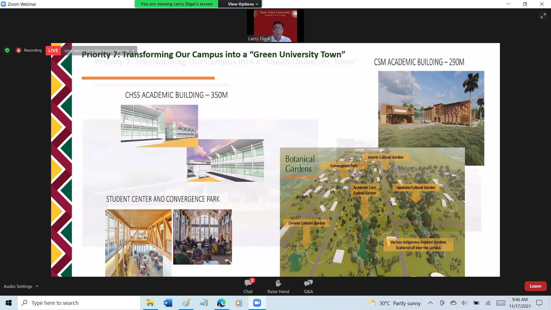
Task: Click the 'Chinese Cultural Garden' map label
Action: coord(306,223)
